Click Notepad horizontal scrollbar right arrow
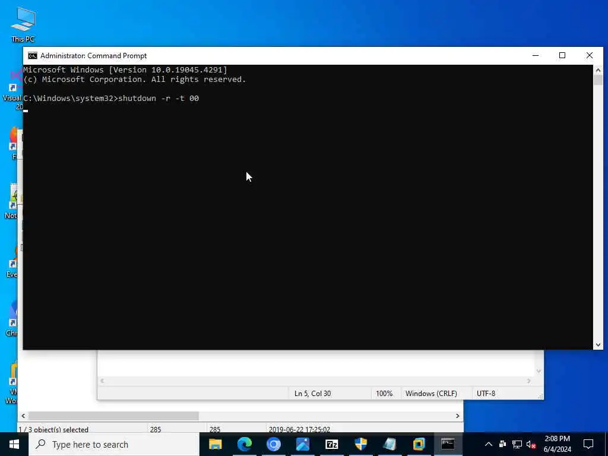Image resolution: width=608 pixels, height=456 pixels. [x=529, y=381]
